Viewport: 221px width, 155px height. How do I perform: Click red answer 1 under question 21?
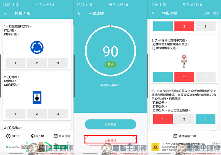[x=163, y=119]
